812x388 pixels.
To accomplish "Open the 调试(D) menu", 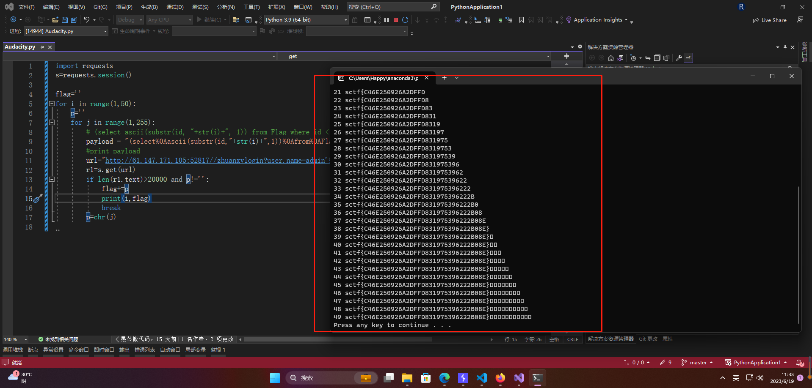I will 175,7.
